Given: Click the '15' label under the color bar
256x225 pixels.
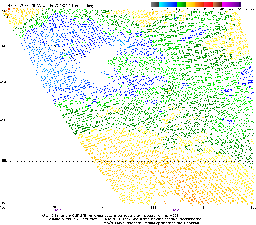Looking at the screenshot, I should point(177,9).
